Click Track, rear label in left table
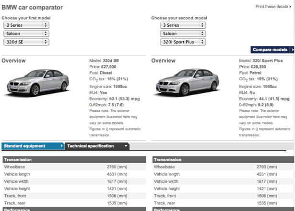The width and height of the screenshot is (295, 211). 15,203
